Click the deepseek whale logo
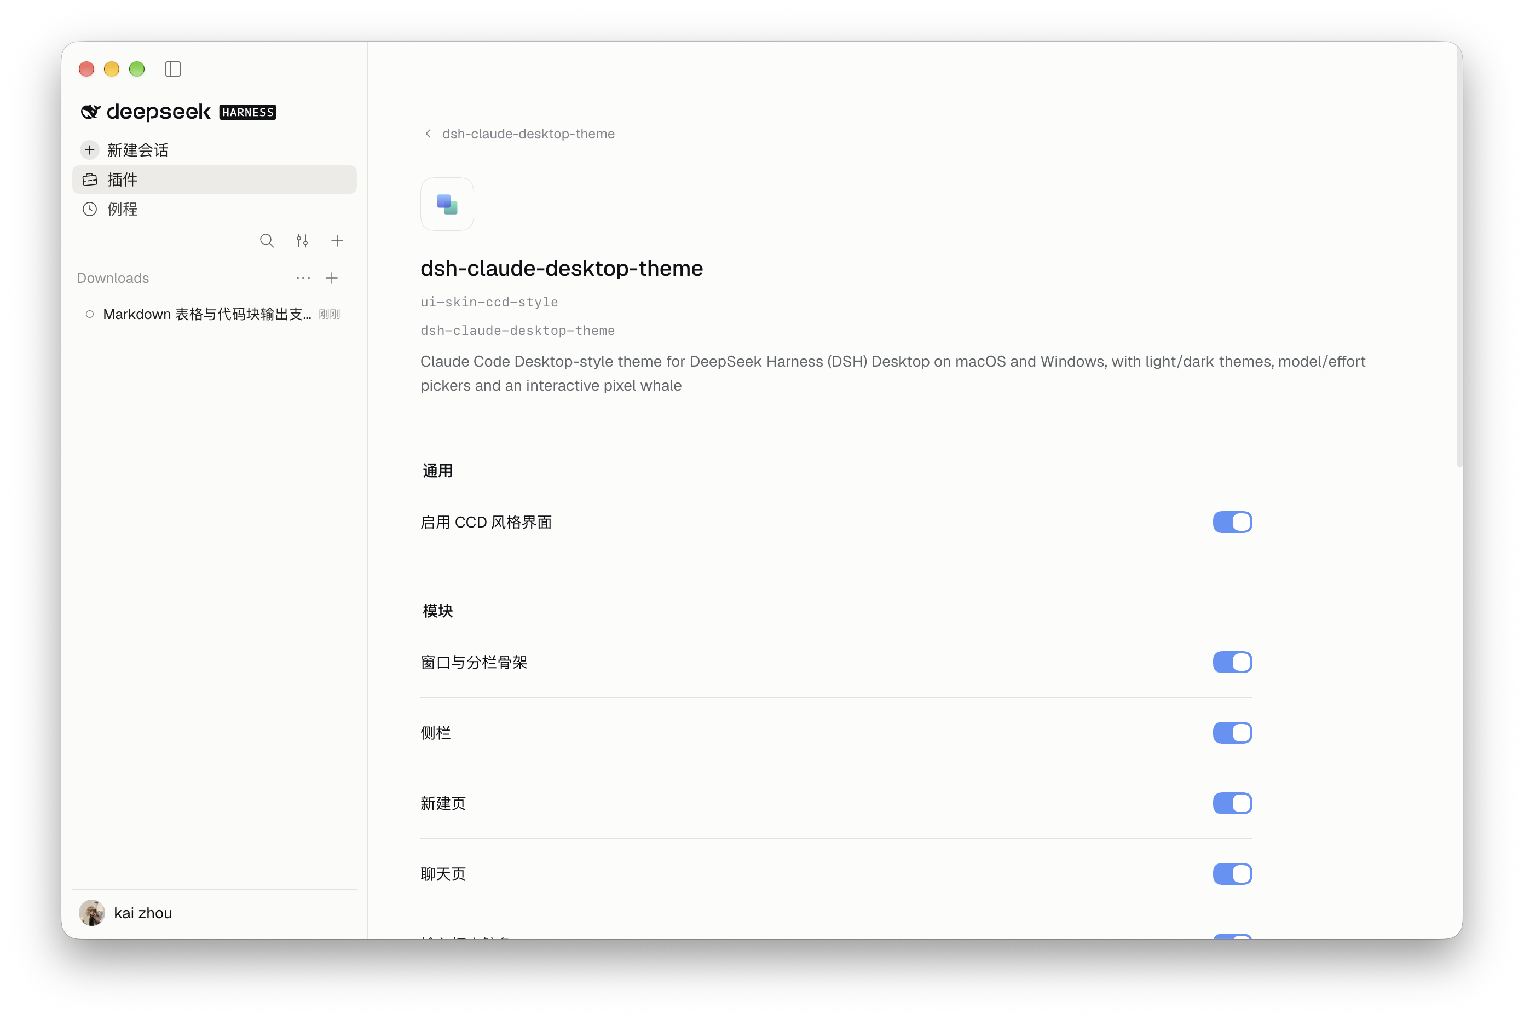Image resolution: width=1524 pixels, height=1020 pixels. [x=90, y=112]
